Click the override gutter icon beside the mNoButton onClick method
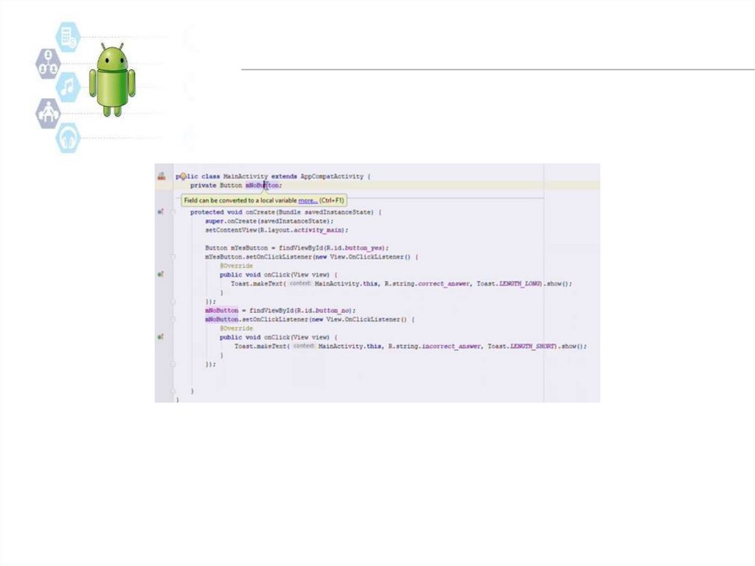The image size is (755, 566). (x=160, y=337)
